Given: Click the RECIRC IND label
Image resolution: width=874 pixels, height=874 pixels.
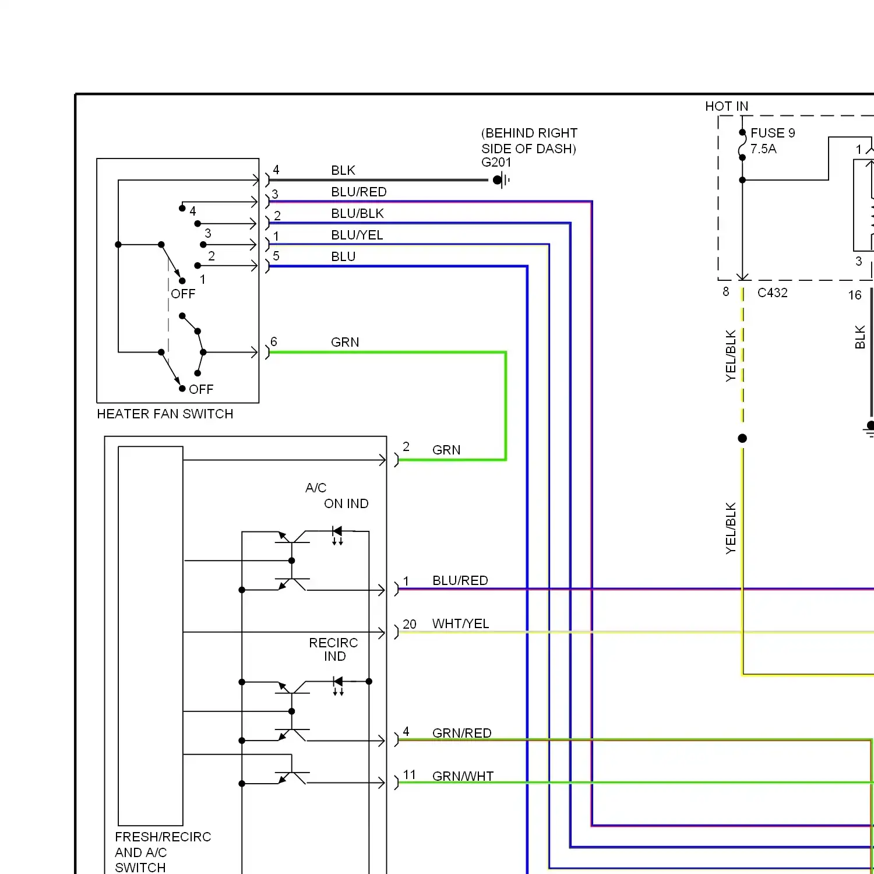Looking at the screenshot, I should [333, 649].
